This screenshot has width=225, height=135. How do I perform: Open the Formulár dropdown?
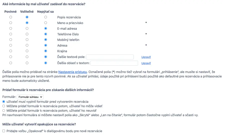click(30, 97)
